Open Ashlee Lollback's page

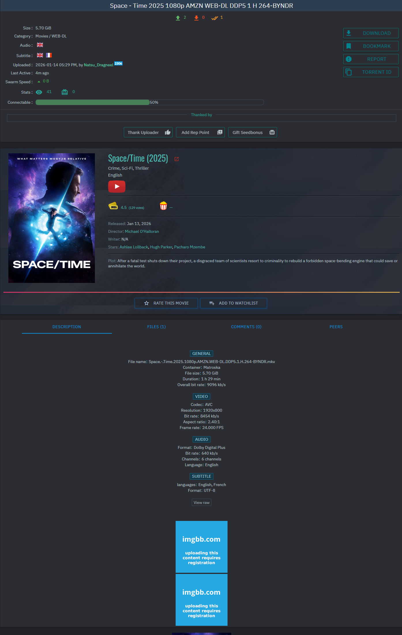[134, 247]
